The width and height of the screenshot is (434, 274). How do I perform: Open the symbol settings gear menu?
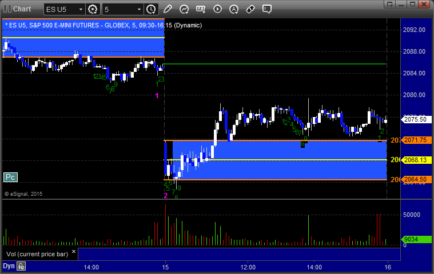point(93,9)
